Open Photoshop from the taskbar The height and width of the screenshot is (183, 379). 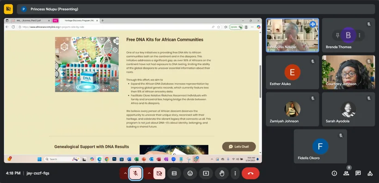(114, 159)
